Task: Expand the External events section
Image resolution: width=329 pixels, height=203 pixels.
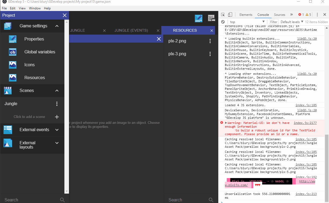Action: [57, 130]
